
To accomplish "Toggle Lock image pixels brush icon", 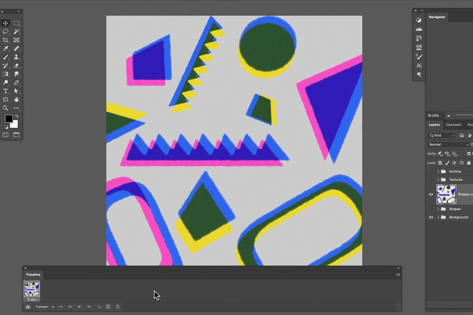I will [x=447, y=163].
